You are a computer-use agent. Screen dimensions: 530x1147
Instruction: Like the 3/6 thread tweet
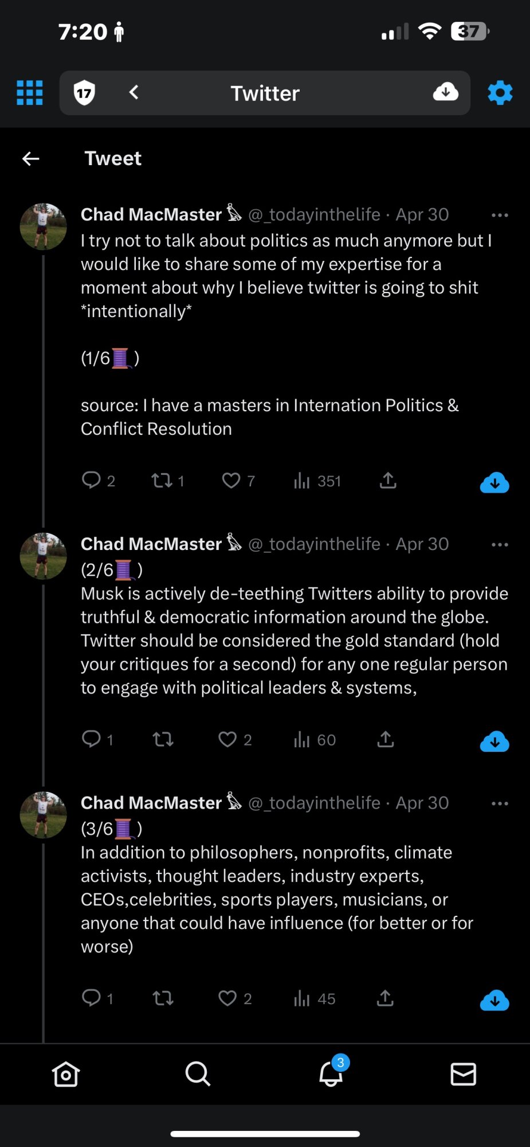click(x=227, y=998)
